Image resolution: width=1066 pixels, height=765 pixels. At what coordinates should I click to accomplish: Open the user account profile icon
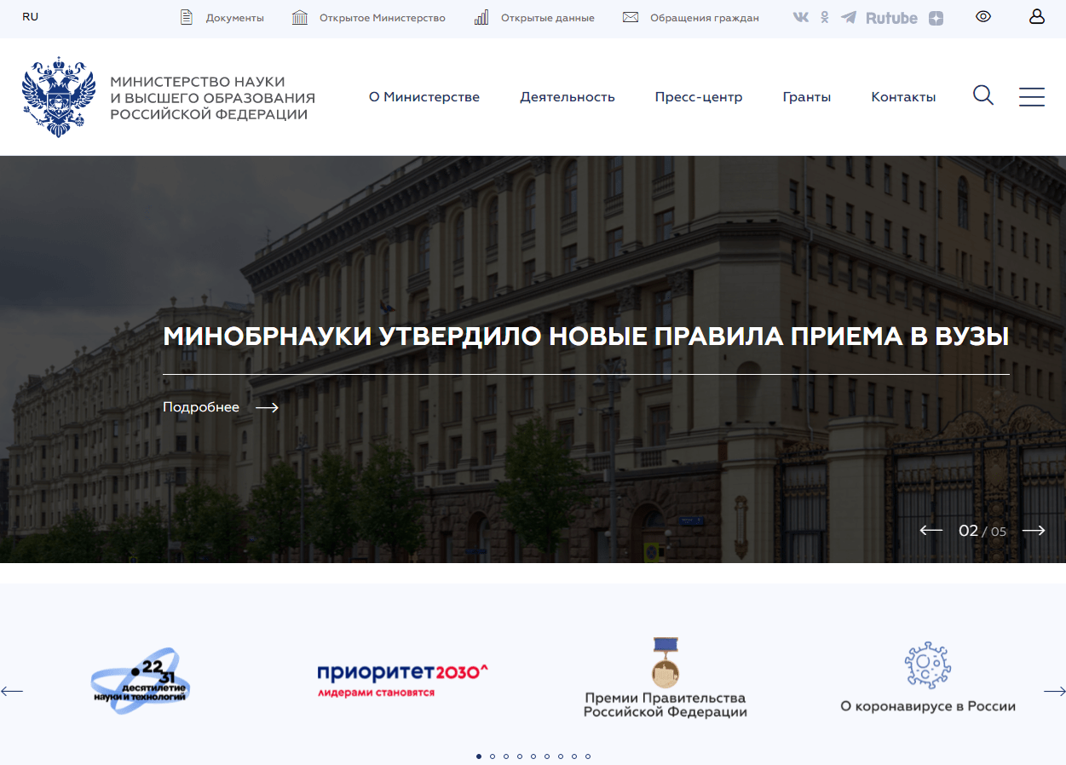1037,16
